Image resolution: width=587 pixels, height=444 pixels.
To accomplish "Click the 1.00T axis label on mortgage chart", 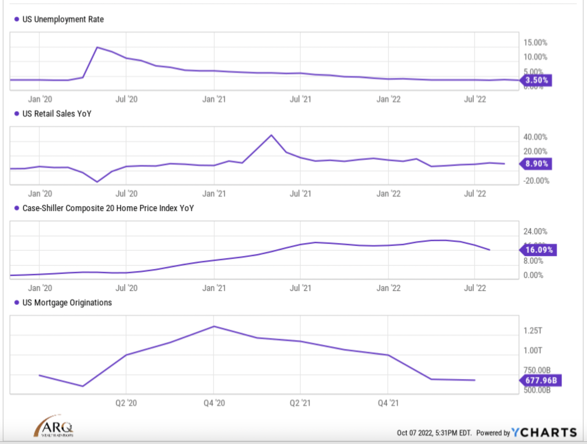I will 533,350.
